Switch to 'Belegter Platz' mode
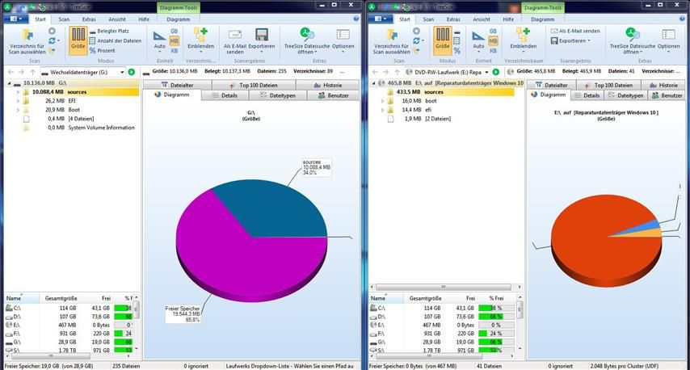The image size is (690, 370). coord(112,31)
